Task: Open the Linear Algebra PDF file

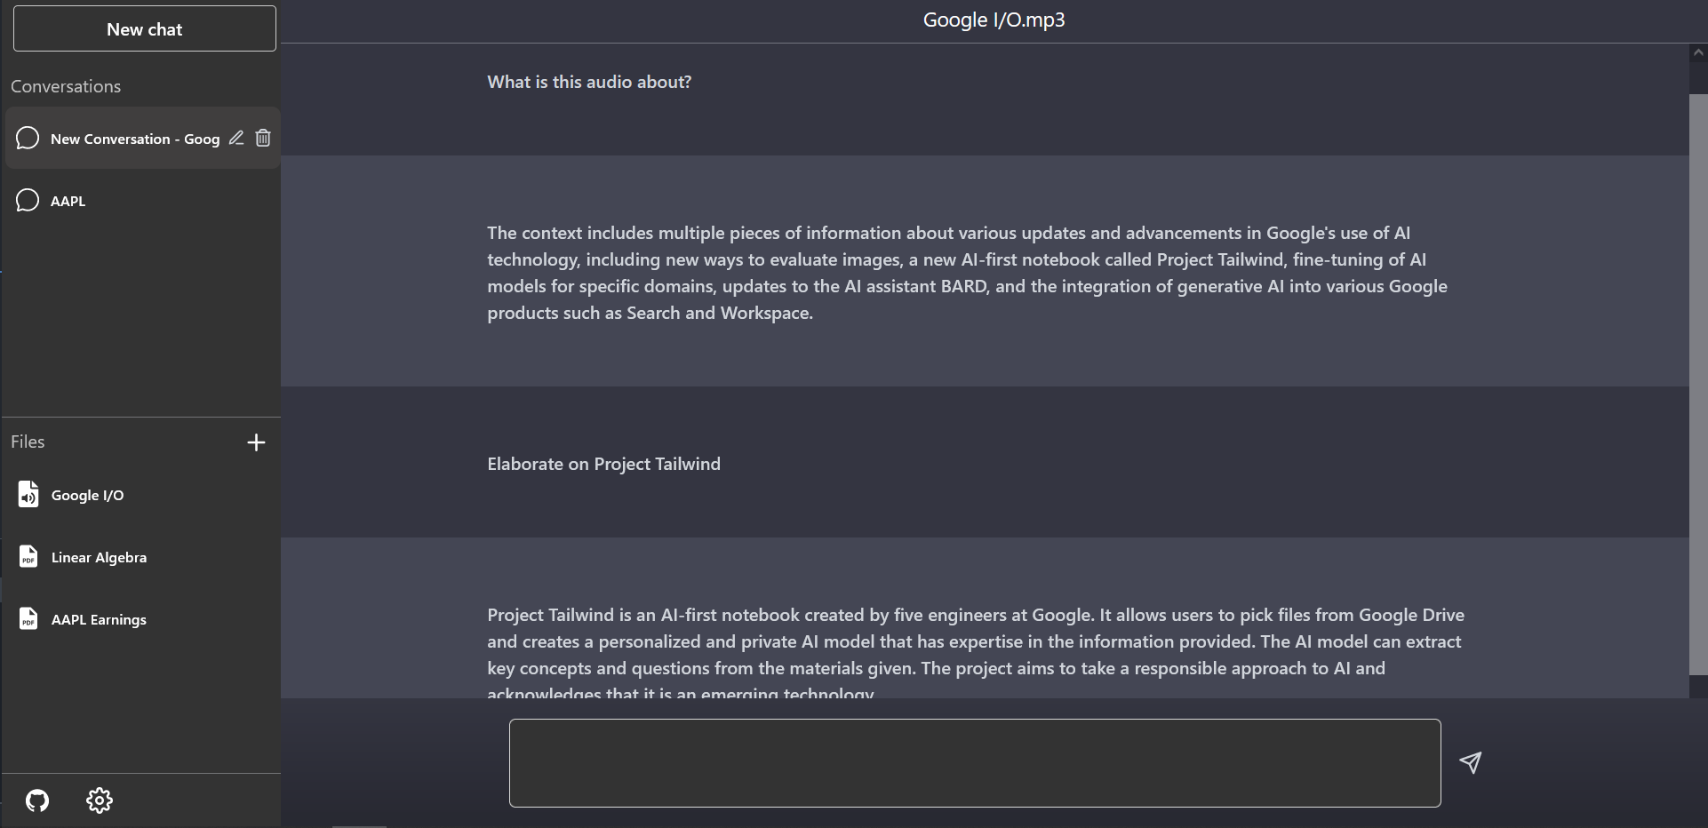Action: [x=99, y=557]
